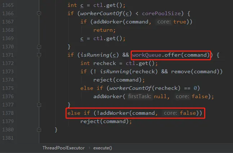Viewport: 233px width, 153px height.
Task: Collapse the if block at line 1371
Action: point(39,55)
